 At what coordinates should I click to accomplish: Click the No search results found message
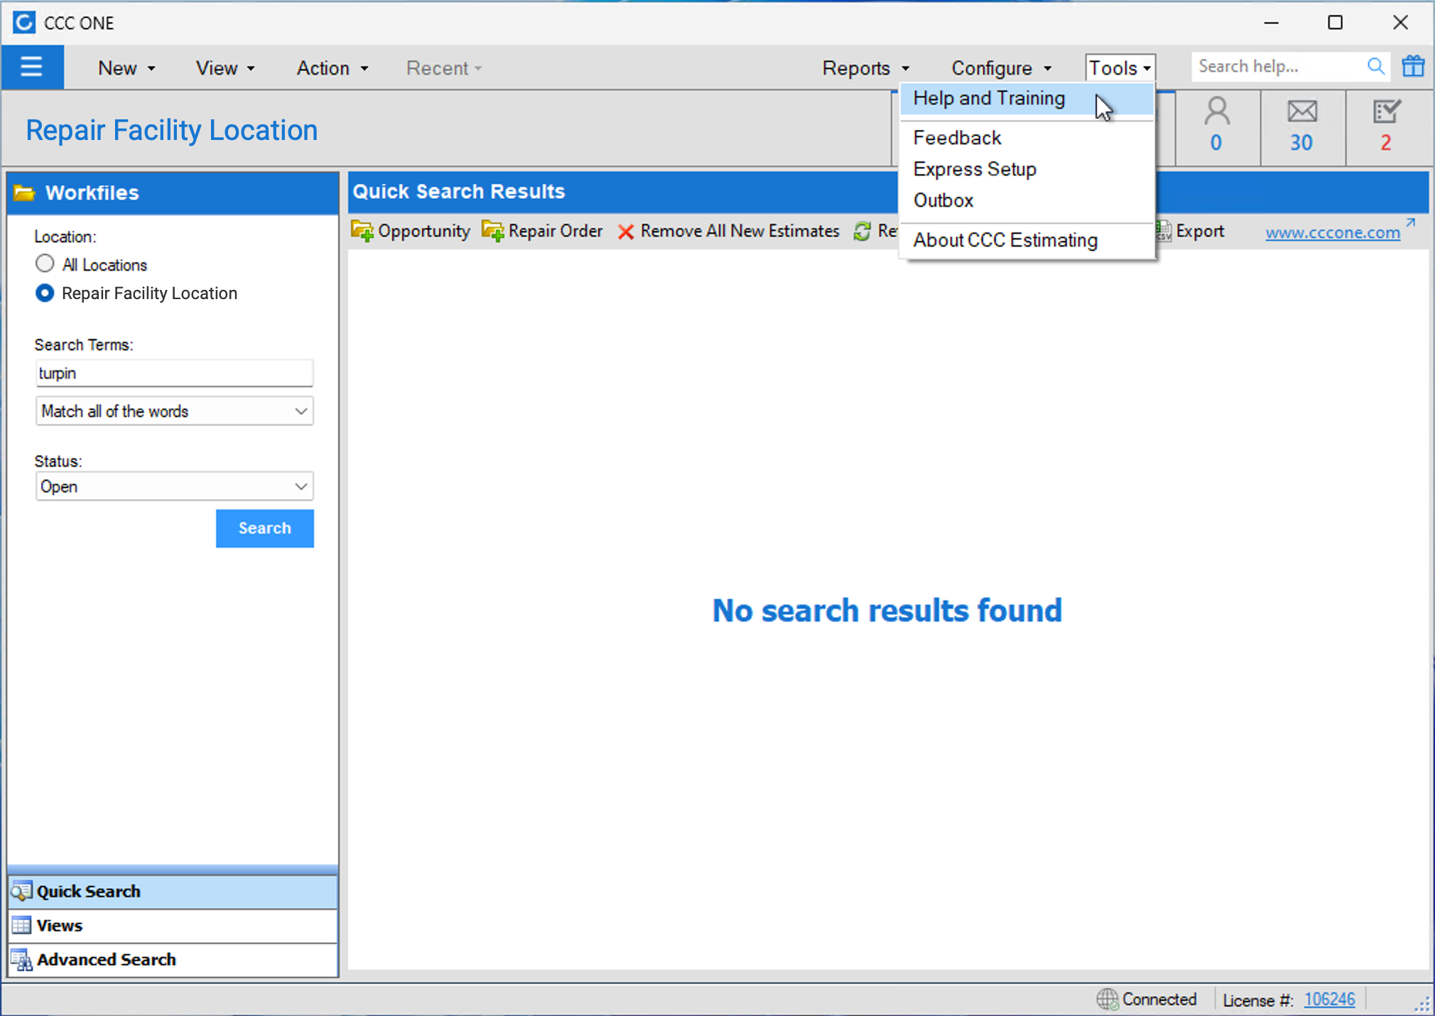pos(887,610)
